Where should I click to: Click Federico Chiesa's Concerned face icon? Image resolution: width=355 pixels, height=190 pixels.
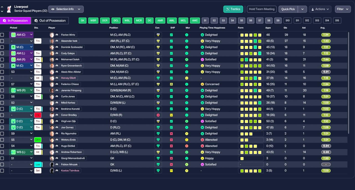coord(202,84)
